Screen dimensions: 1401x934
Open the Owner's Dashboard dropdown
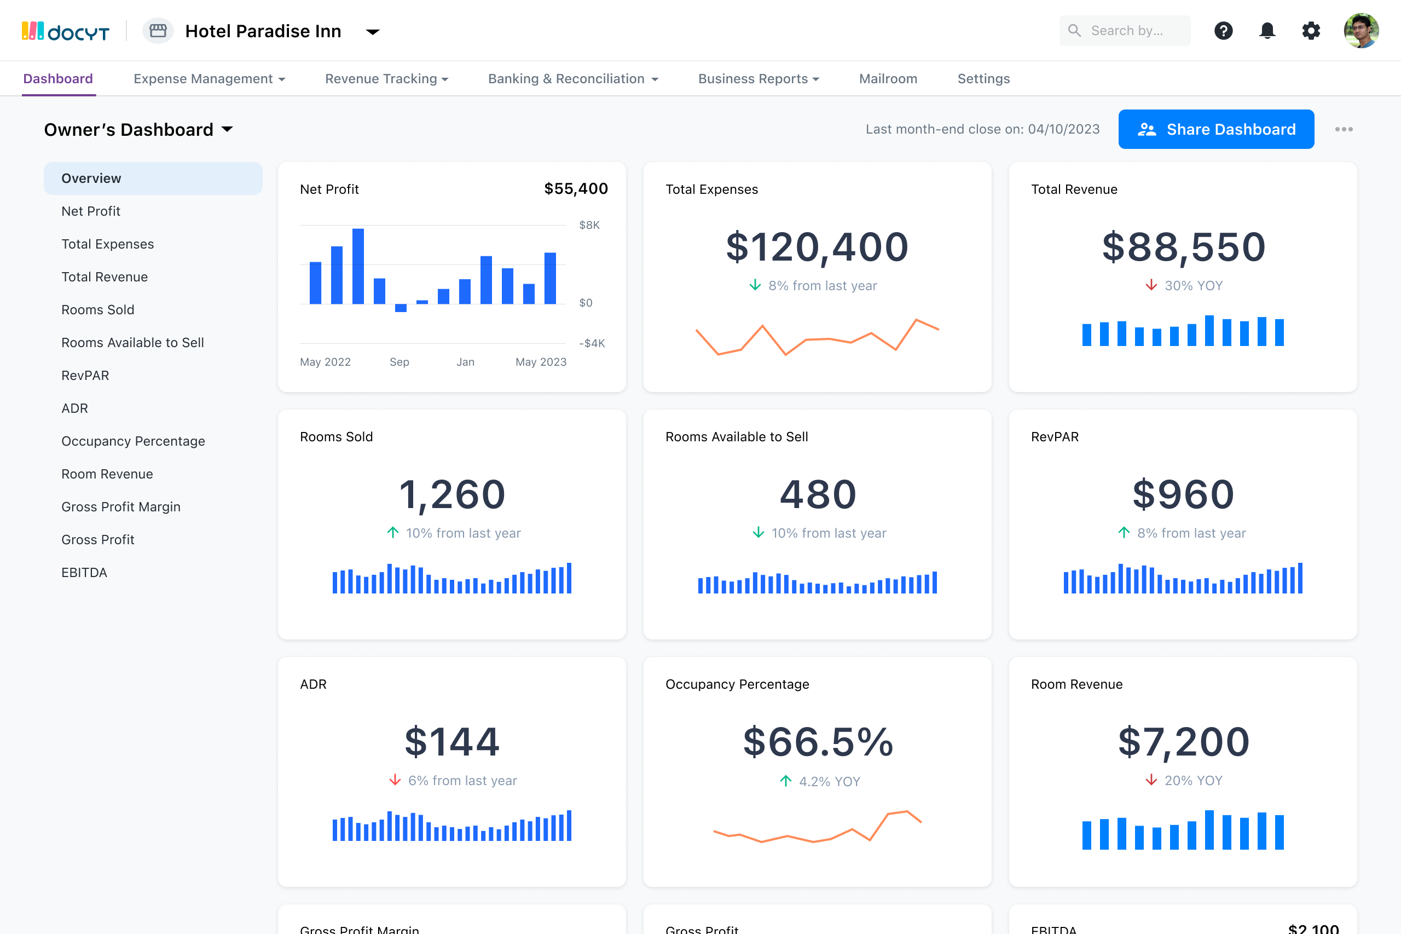point(228,129)
